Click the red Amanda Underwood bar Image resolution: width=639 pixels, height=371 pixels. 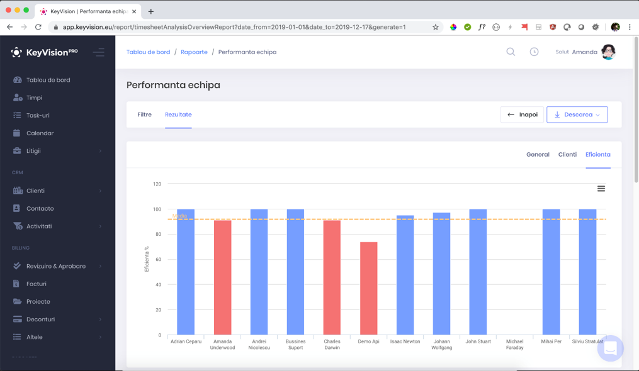tap(222, 277)
